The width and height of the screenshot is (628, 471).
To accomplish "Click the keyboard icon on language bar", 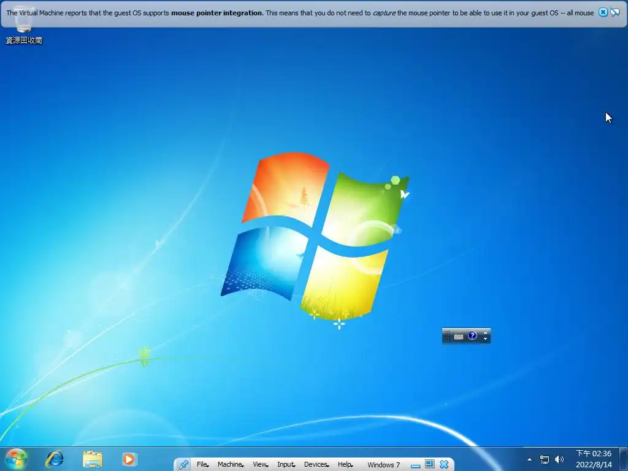I will coord(459,337).
